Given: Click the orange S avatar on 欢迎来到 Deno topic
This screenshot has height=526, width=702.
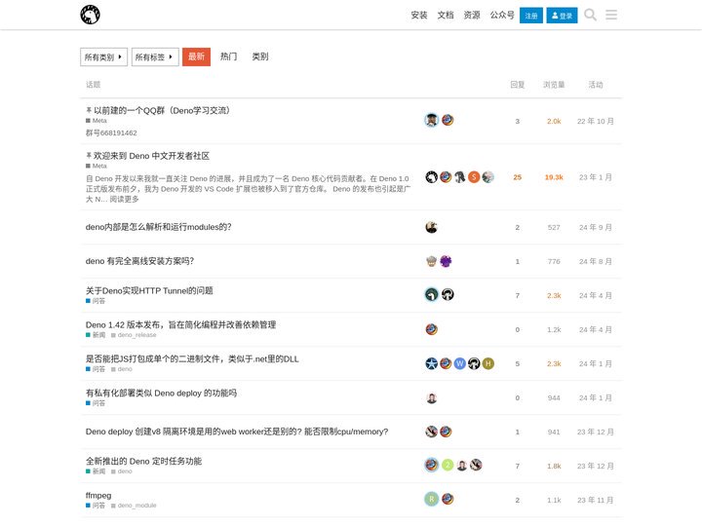Looking at the screenshot, I should 474,177.
